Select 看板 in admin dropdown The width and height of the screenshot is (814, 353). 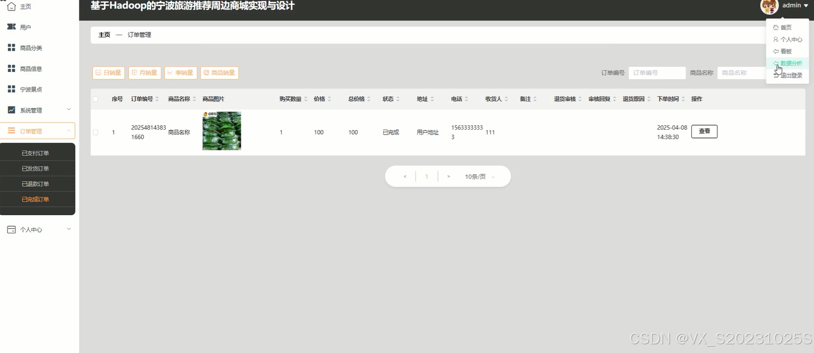[788, 51]
